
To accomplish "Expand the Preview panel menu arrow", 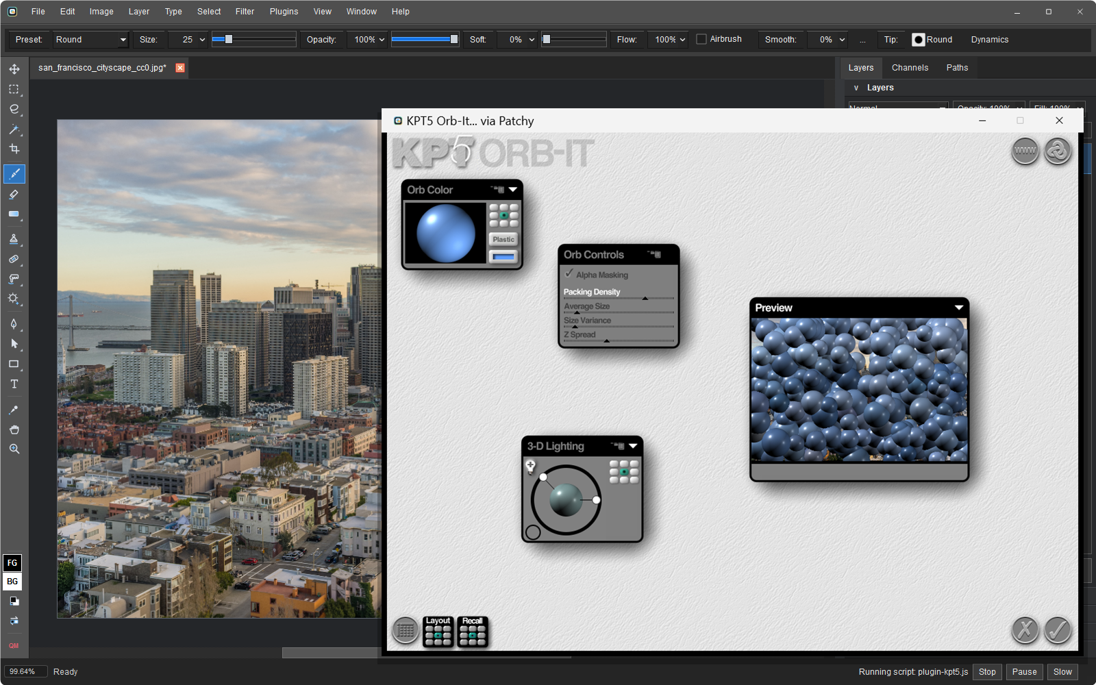I will point(959,308).
